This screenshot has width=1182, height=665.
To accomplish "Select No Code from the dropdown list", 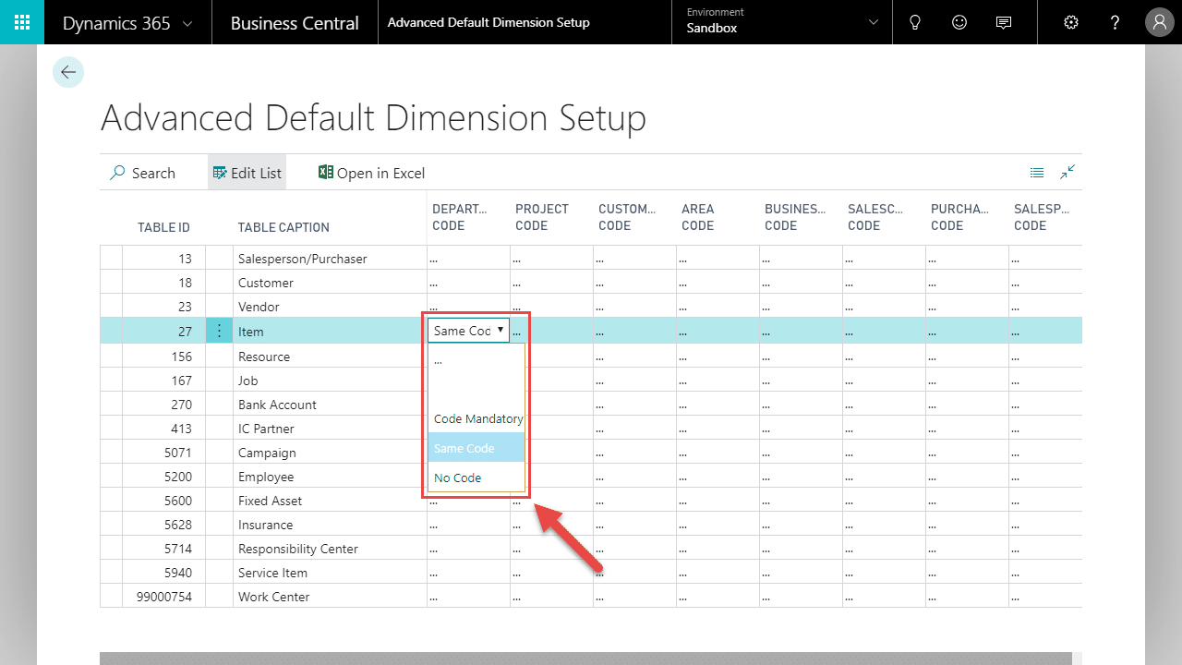I will (x=457, y=478).
